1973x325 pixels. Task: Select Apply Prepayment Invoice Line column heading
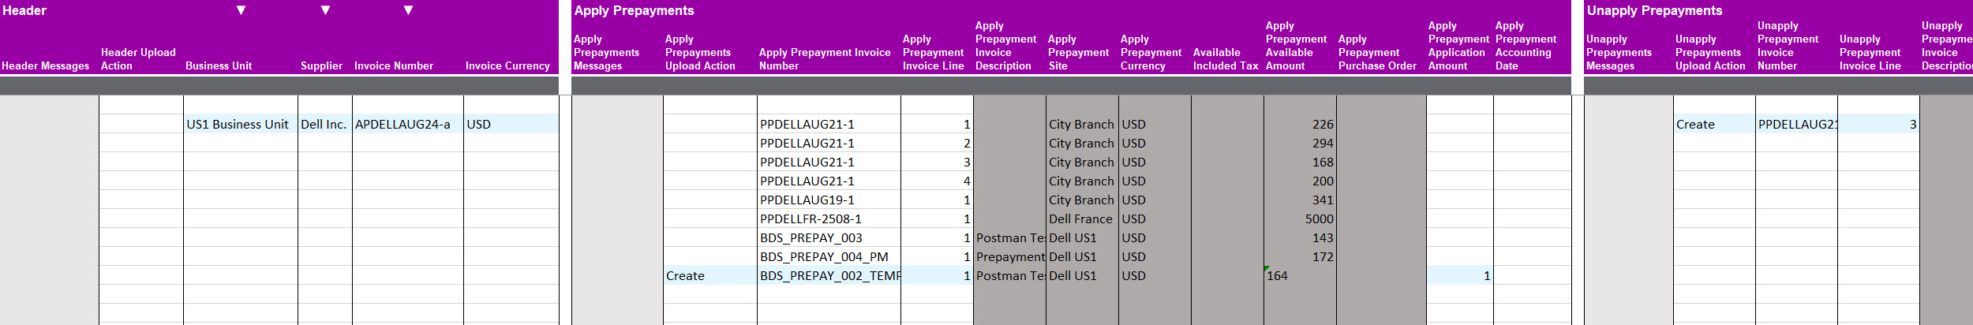pos(934,52)
